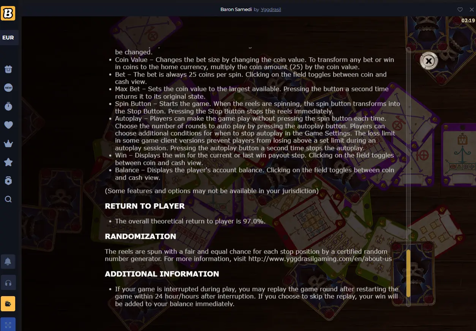Open search with magnifier icon
Image resolution: width=476 pixels, height=331 pixels.
click(8, 199)
